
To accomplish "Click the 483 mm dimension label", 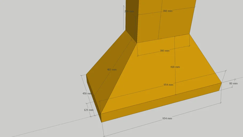I will [x=112, y=70].
